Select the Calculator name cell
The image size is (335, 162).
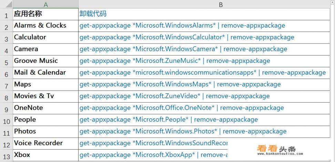(x=46, y=37)
